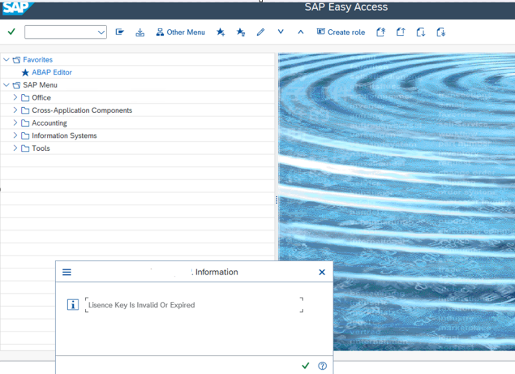This screenshot has width=515, height=374.
Task: Click the dialog help question mark icon
Action: click(x=323, y=365)
